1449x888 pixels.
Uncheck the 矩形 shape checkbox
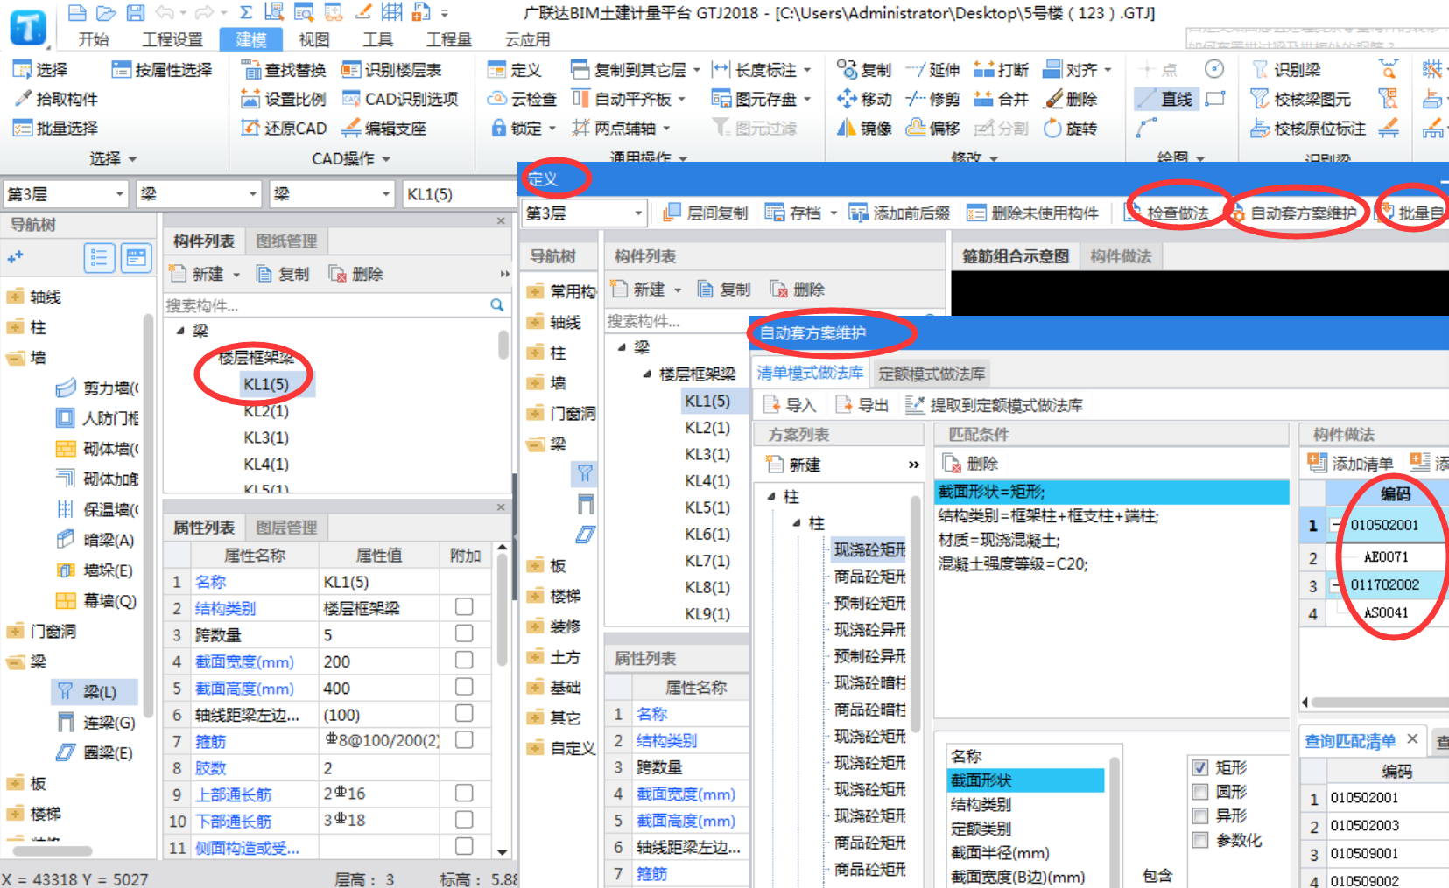click(x=1200, y=768)
